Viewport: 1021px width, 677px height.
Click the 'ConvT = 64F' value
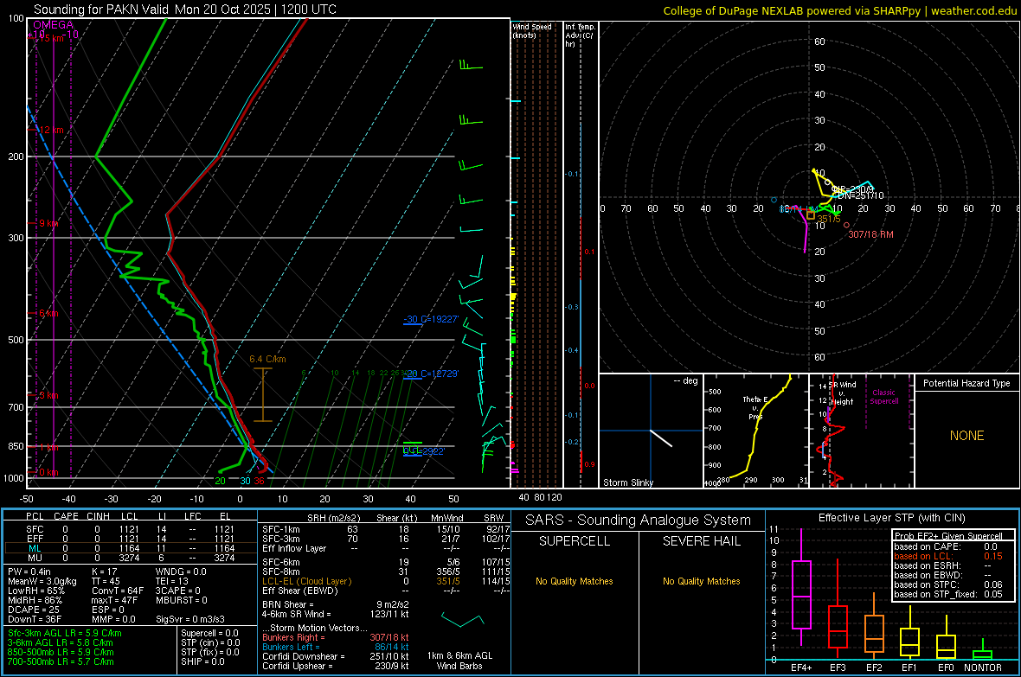coord(118,591)
